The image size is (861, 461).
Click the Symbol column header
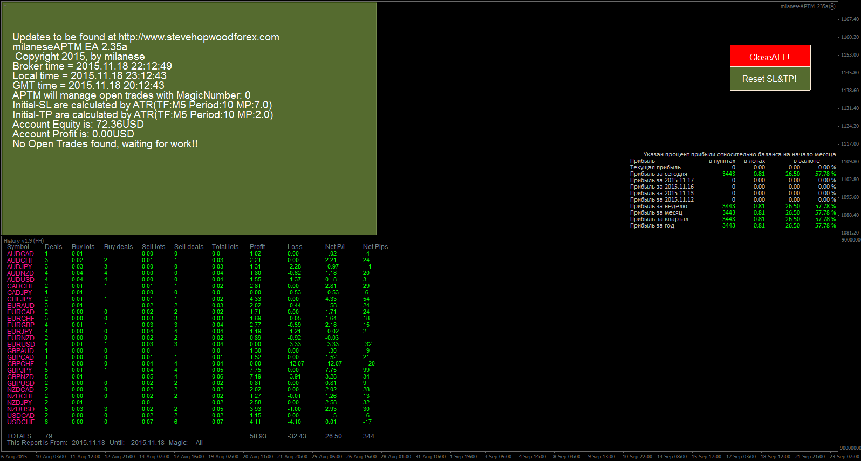click(x=18, y=247)
